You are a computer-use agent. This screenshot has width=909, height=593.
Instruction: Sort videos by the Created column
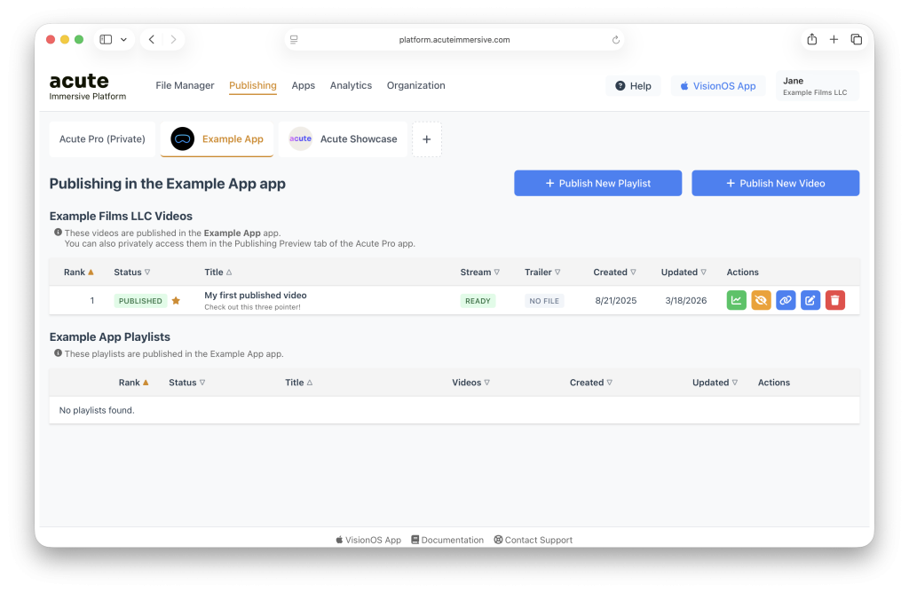615,273
